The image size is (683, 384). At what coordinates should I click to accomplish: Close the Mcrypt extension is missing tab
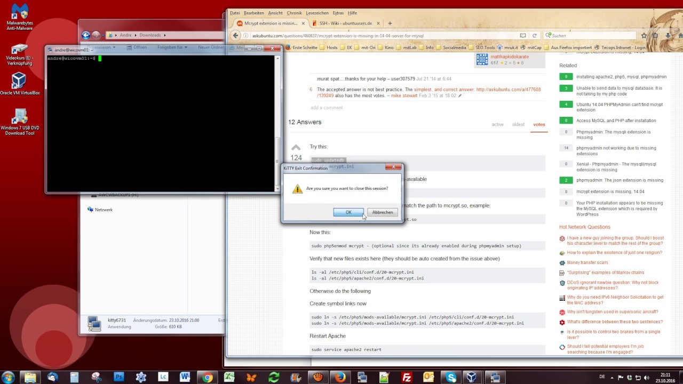[303, 23]
